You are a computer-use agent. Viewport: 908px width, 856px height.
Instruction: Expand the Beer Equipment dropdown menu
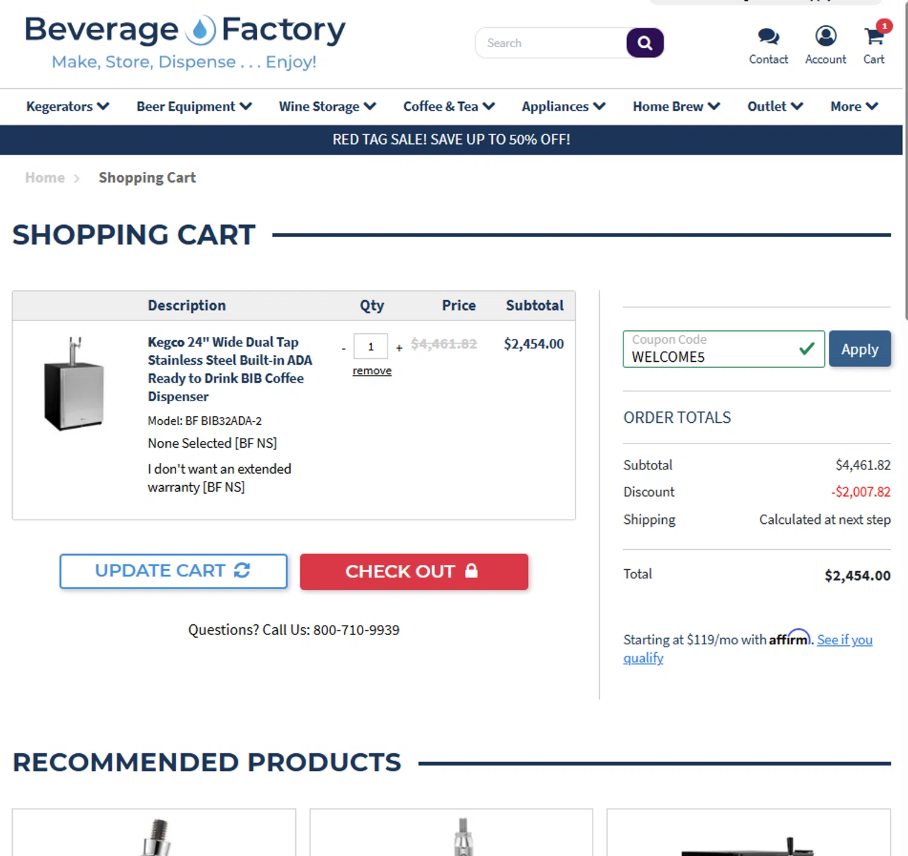194,106
